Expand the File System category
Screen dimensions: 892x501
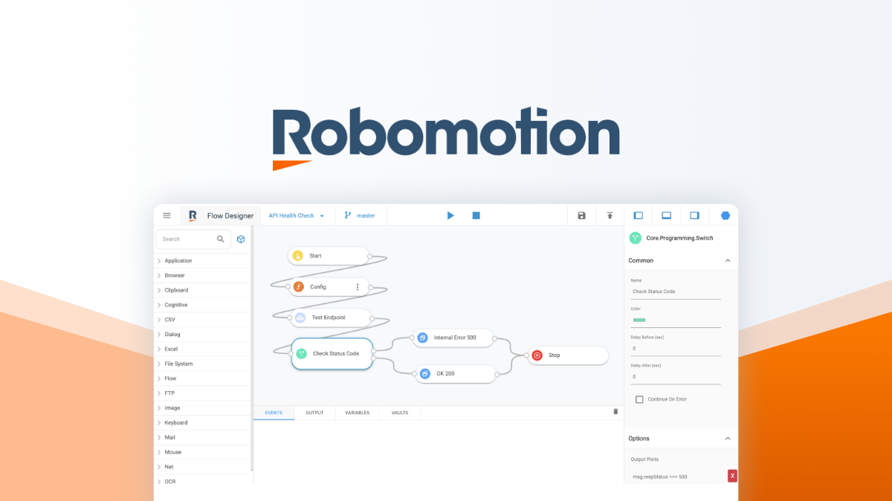(203, 364)
